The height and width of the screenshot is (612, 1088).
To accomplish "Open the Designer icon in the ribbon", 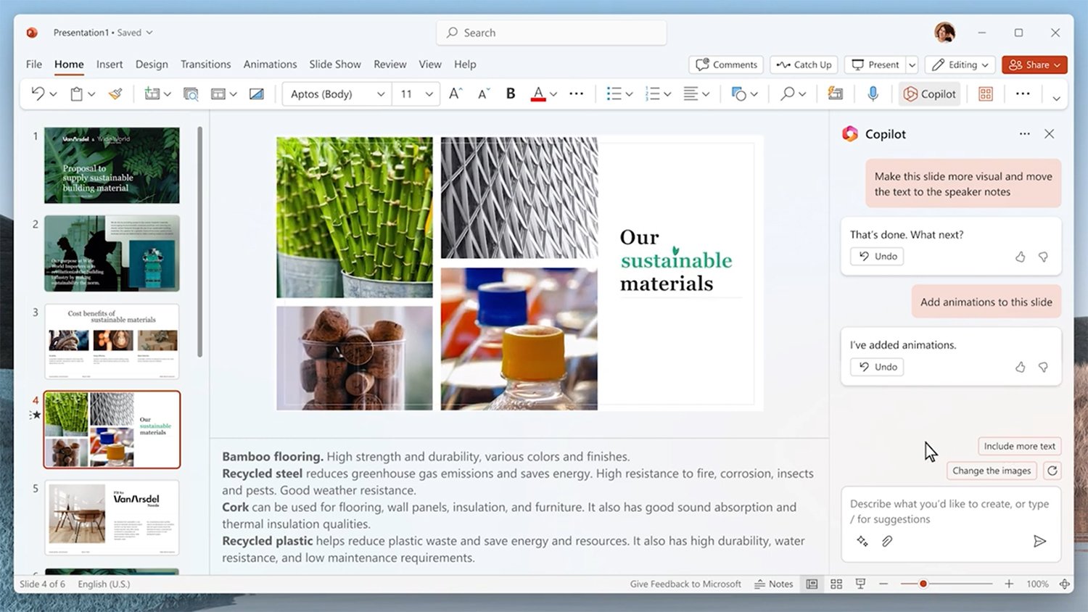I will point(835,94).
